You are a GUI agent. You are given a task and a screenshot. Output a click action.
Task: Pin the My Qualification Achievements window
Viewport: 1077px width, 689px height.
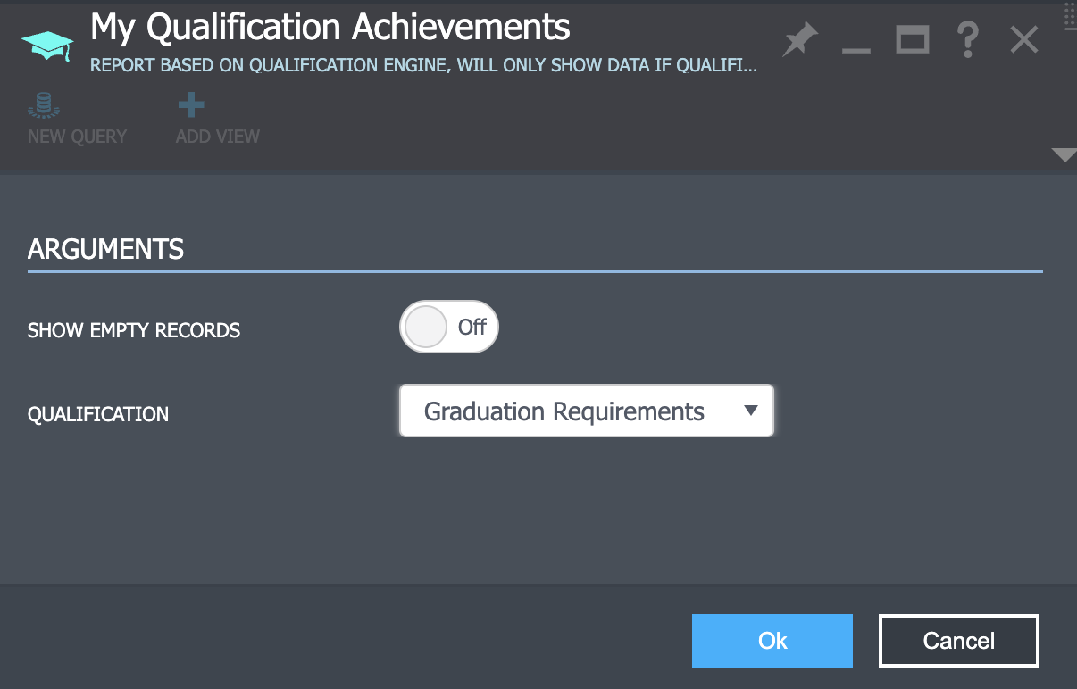pos(799,40)
